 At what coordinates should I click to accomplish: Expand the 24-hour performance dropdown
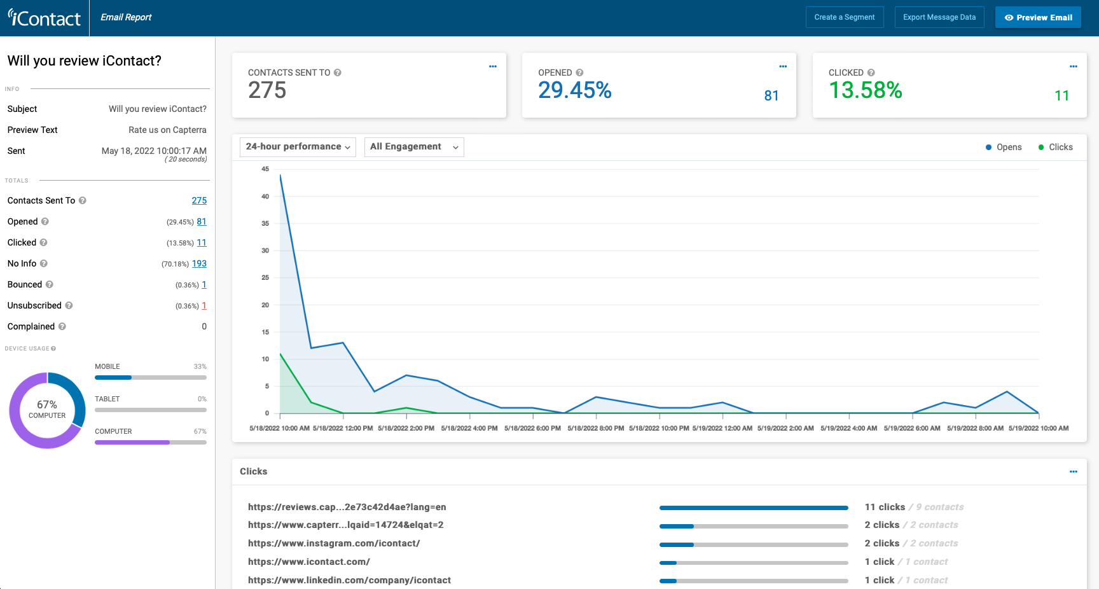pos(298,147)
